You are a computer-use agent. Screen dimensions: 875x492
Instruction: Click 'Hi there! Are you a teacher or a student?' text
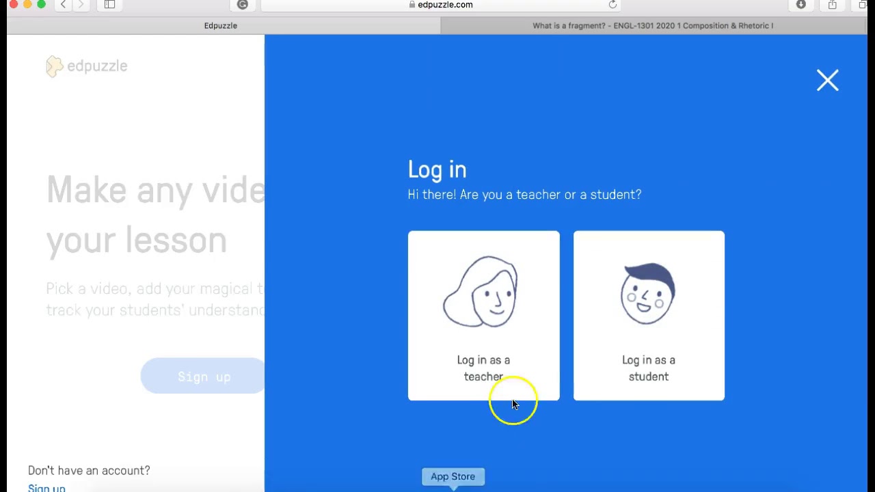pyautogui.click(x=524, y=195)
